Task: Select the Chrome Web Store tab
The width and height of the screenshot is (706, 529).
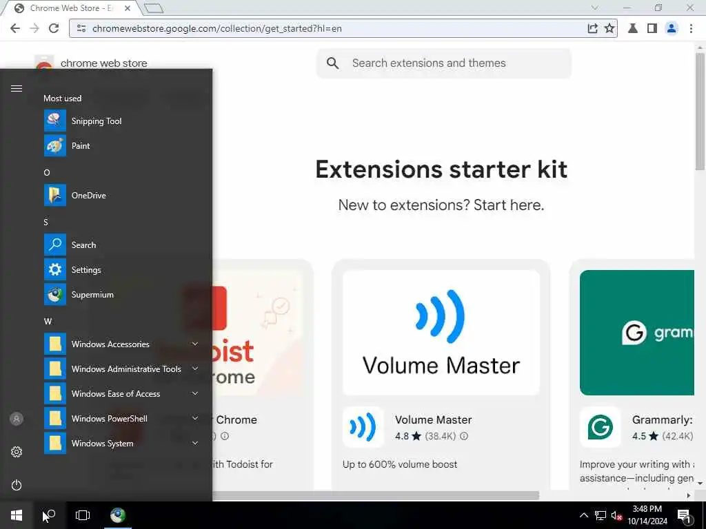Action: (71, 8)
